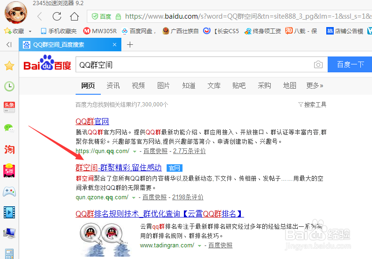Open 长安CS5 bookmark
This screenshot has height=259, width=372.
pyautogui.click(x=221, y=31)
